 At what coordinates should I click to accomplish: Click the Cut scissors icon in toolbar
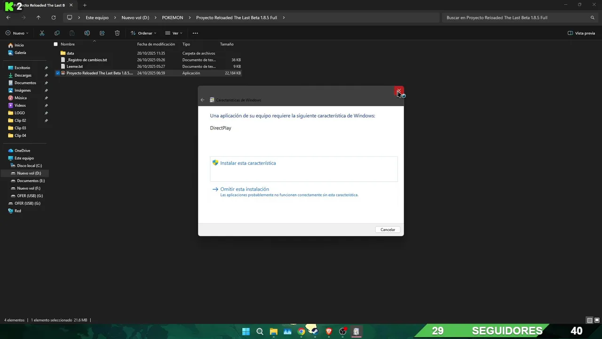coord(42,33)
